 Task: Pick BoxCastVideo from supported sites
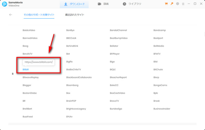[x=118, y=93]
